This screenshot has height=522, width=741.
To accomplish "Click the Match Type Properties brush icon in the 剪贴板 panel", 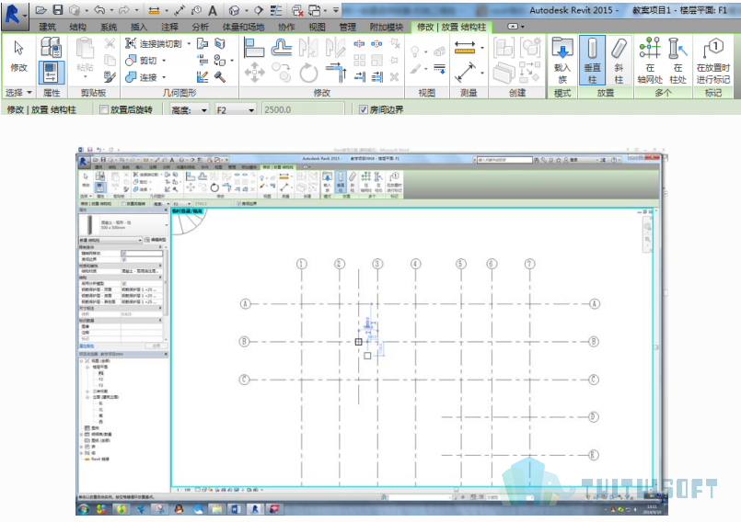I will (x=110, y=76).
